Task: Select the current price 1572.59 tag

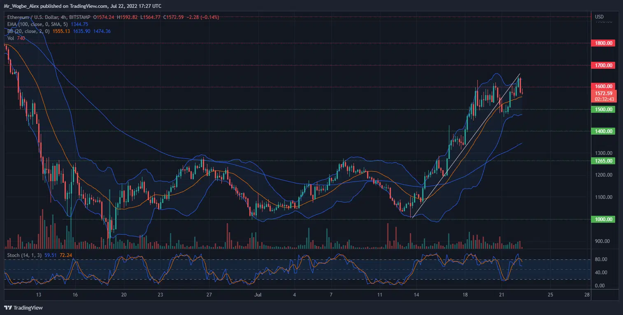Action: pos(603,93)
